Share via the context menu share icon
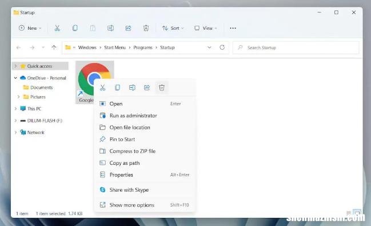371x226 pixels. (x=147, y=88)
